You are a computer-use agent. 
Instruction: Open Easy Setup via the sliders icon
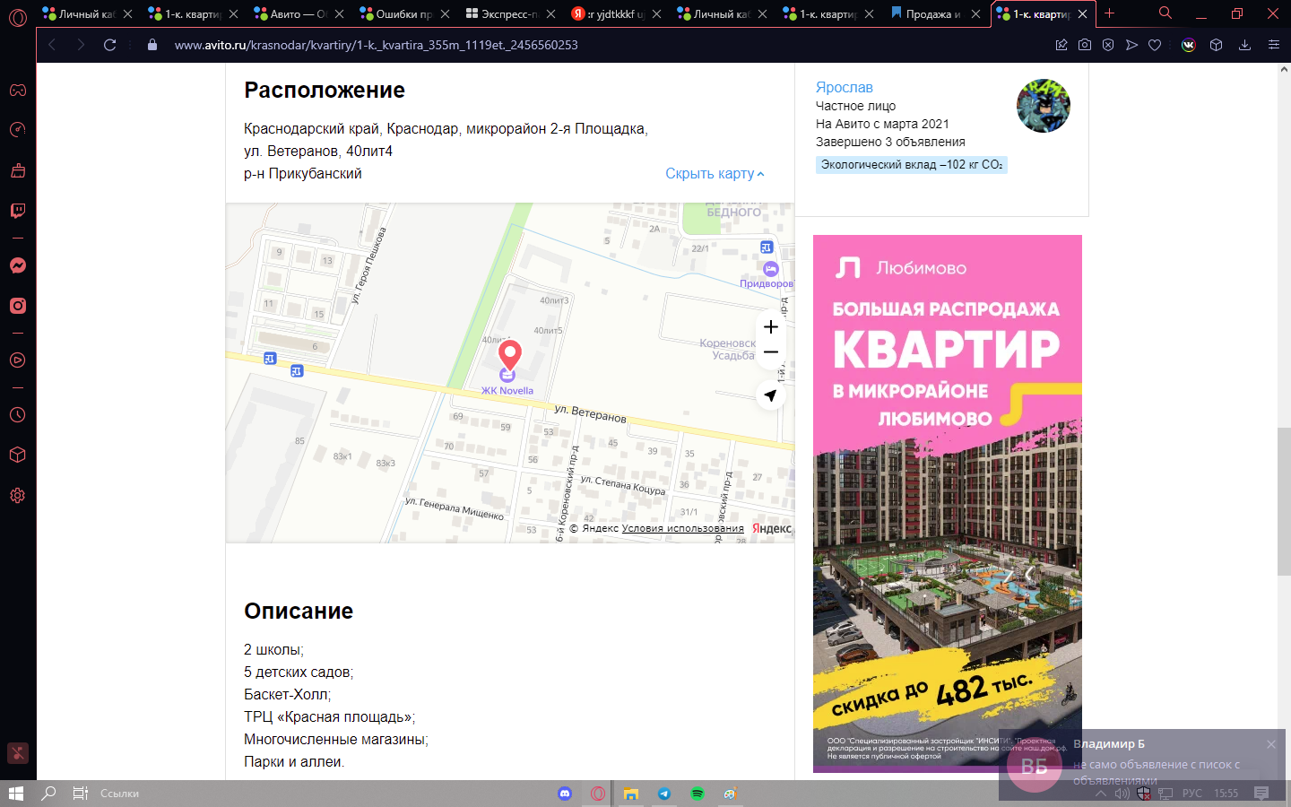pyautogui.click(x=1274, y=44)
